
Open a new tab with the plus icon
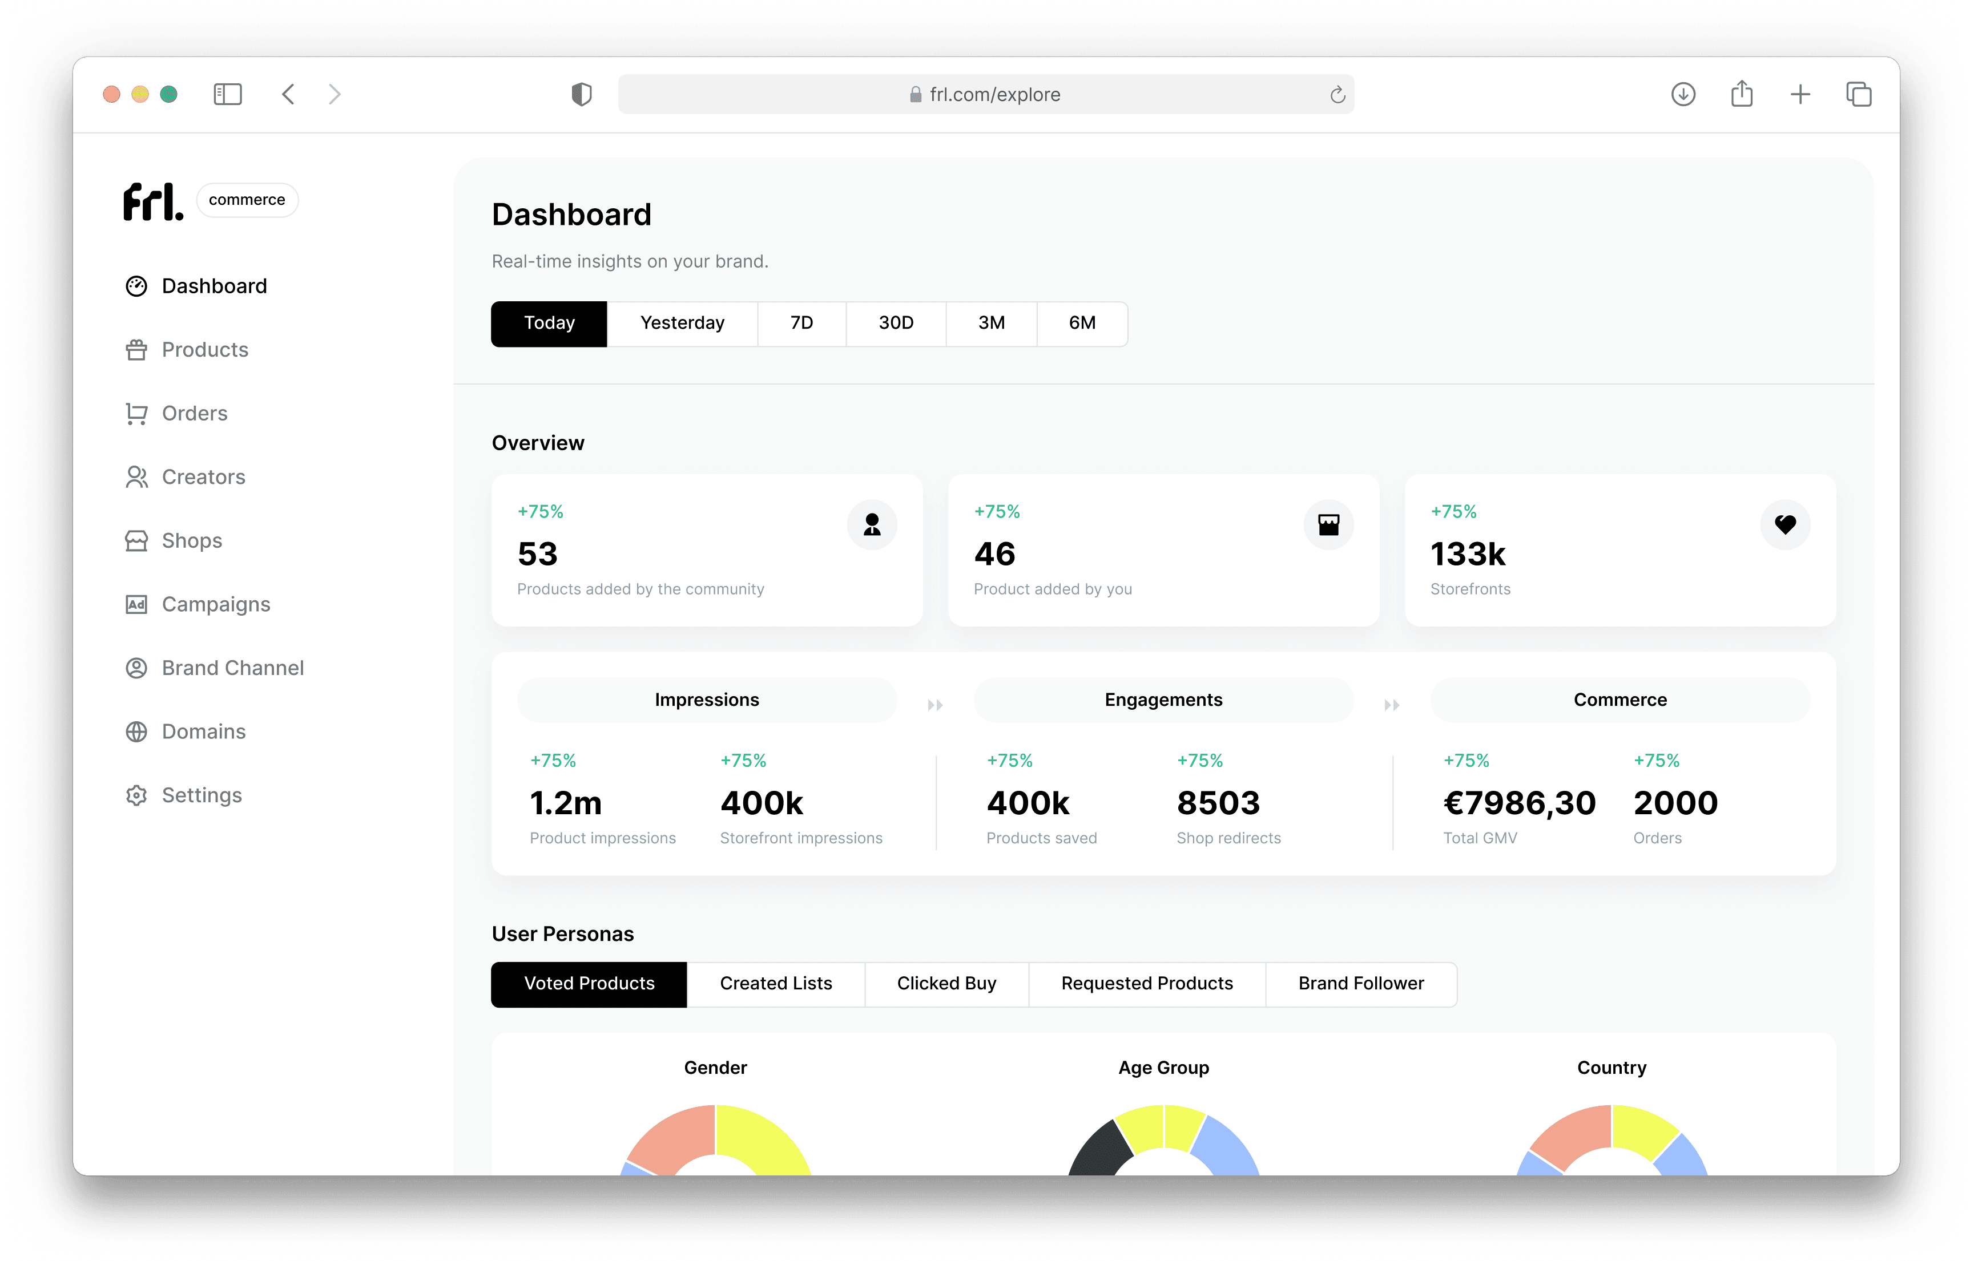1800,94
